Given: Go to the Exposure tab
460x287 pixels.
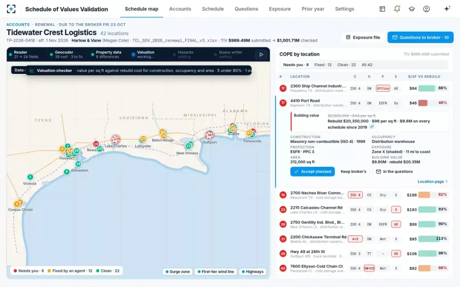Looking at the screenshot, I should [280, 9].
